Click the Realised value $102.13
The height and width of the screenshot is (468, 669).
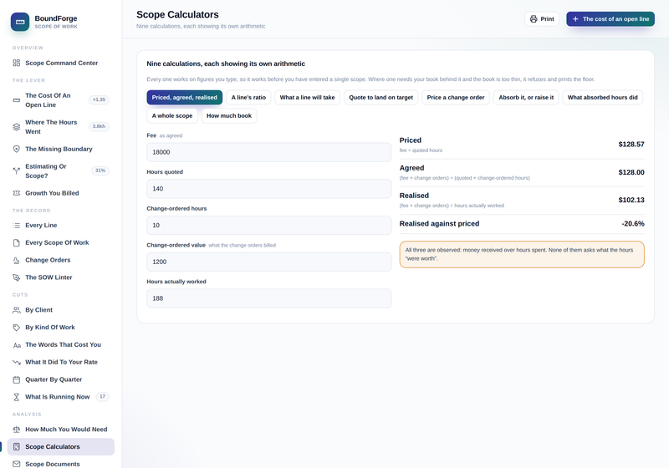point(631,200)
